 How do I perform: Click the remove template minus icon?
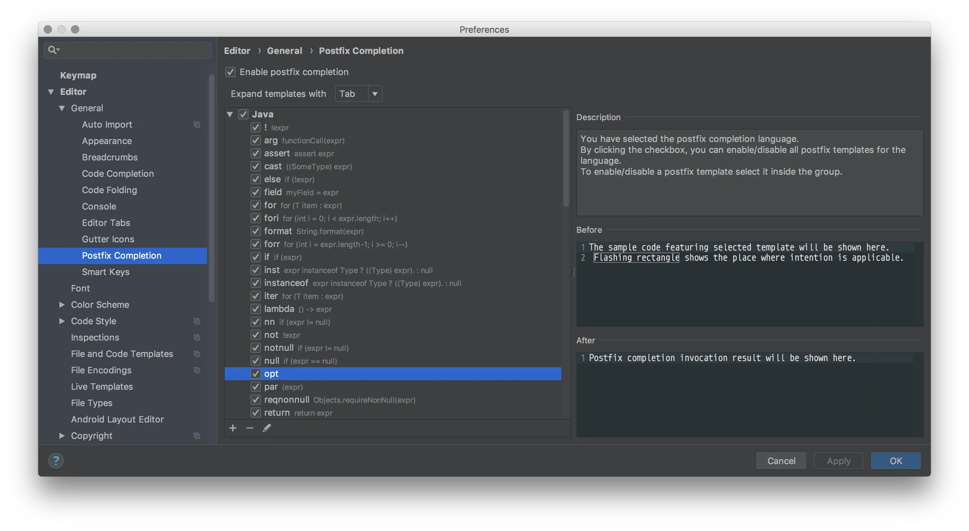click(x=250, y=428)
